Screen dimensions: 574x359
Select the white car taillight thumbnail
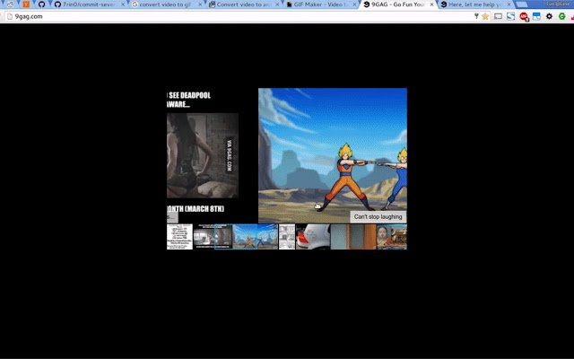(313, 237)
